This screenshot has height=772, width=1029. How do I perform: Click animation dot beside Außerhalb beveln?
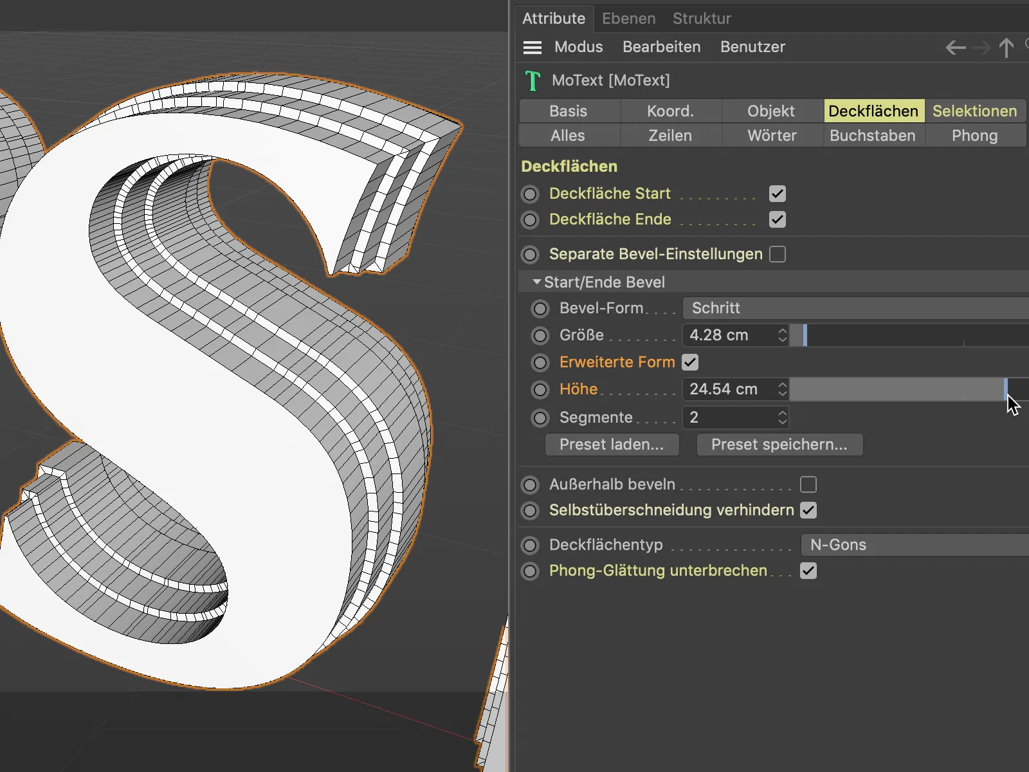tap(530, 485)
